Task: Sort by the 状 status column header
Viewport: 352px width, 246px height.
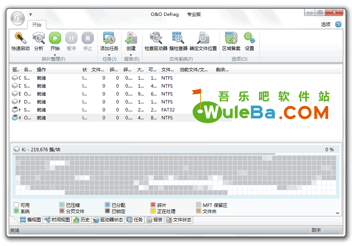Action: tap(85, 70)
